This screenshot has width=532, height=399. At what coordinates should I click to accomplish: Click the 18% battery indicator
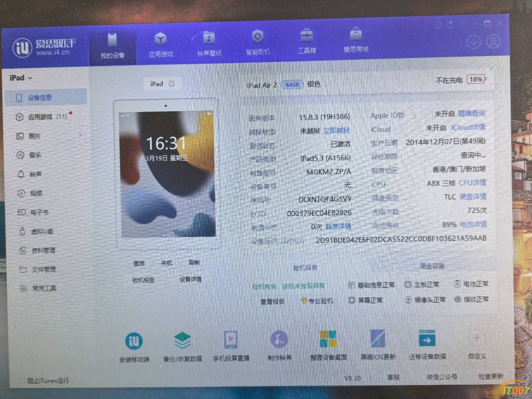476,79
